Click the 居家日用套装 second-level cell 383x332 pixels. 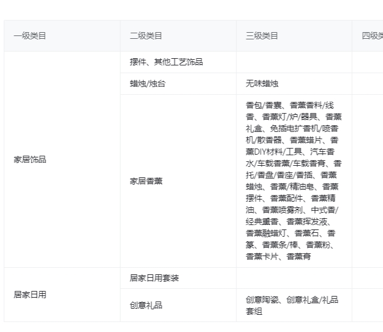154,278
